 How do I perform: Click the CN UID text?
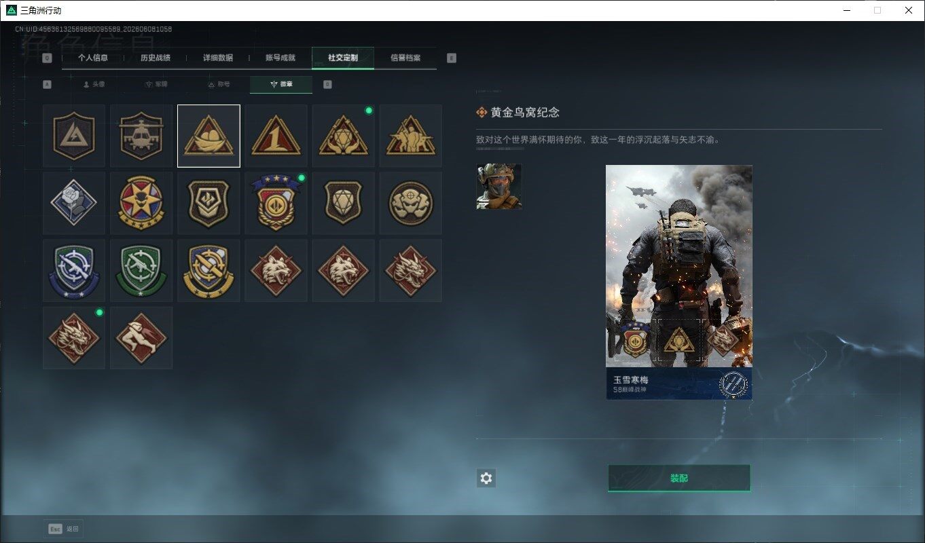click(x=93, y=29)
